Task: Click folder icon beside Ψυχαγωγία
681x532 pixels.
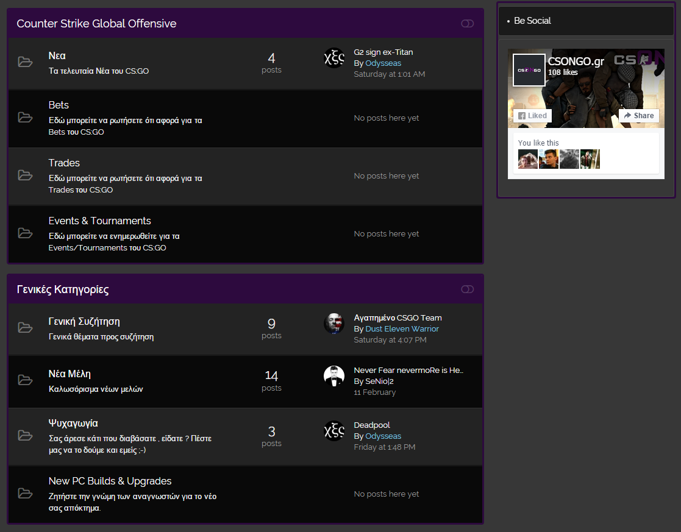Action: 25,435
